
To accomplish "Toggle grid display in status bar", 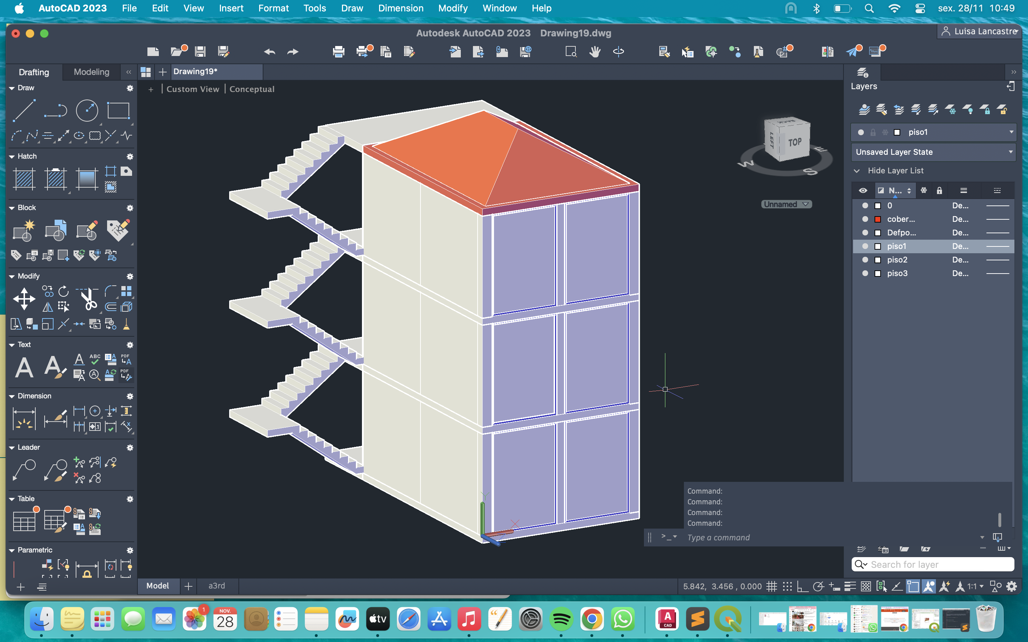I will click(771, 586).
